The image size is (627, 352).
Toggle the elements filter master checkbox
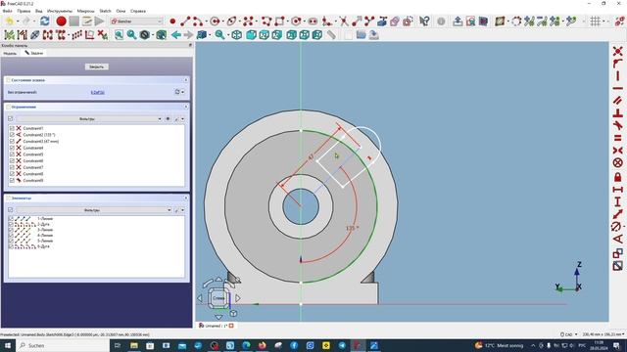(x=11, y=209)
